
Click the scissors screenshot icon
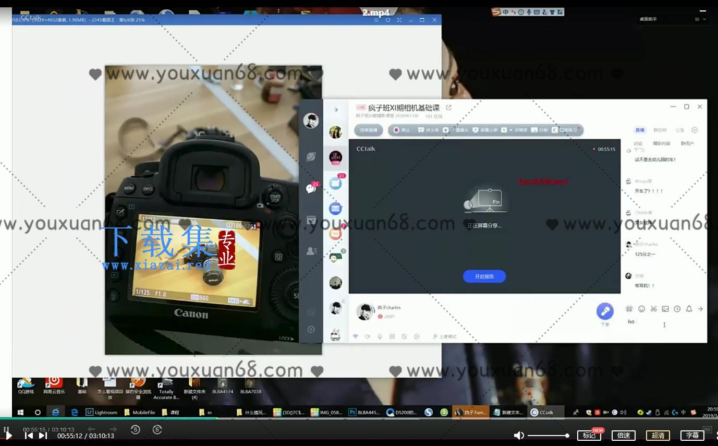[x=653, y=309]
